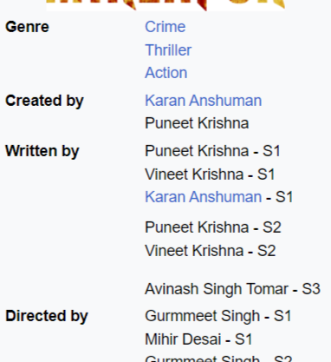Click the Puneet Krishna - S2 entry

(213, 227)
